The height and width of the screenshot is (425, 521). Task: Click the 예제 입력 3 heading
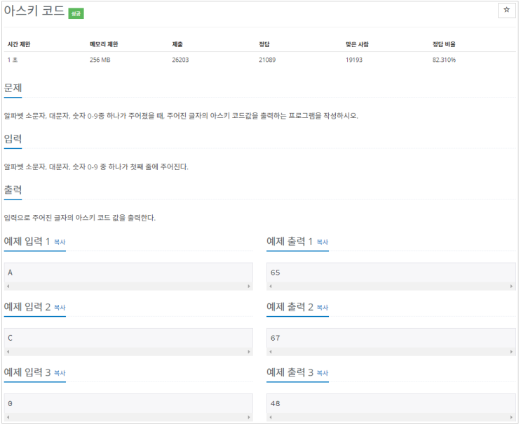pos(27,372)
